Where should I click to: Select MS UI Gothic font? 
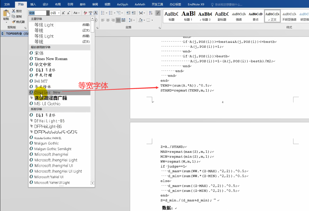pos(59,104)
